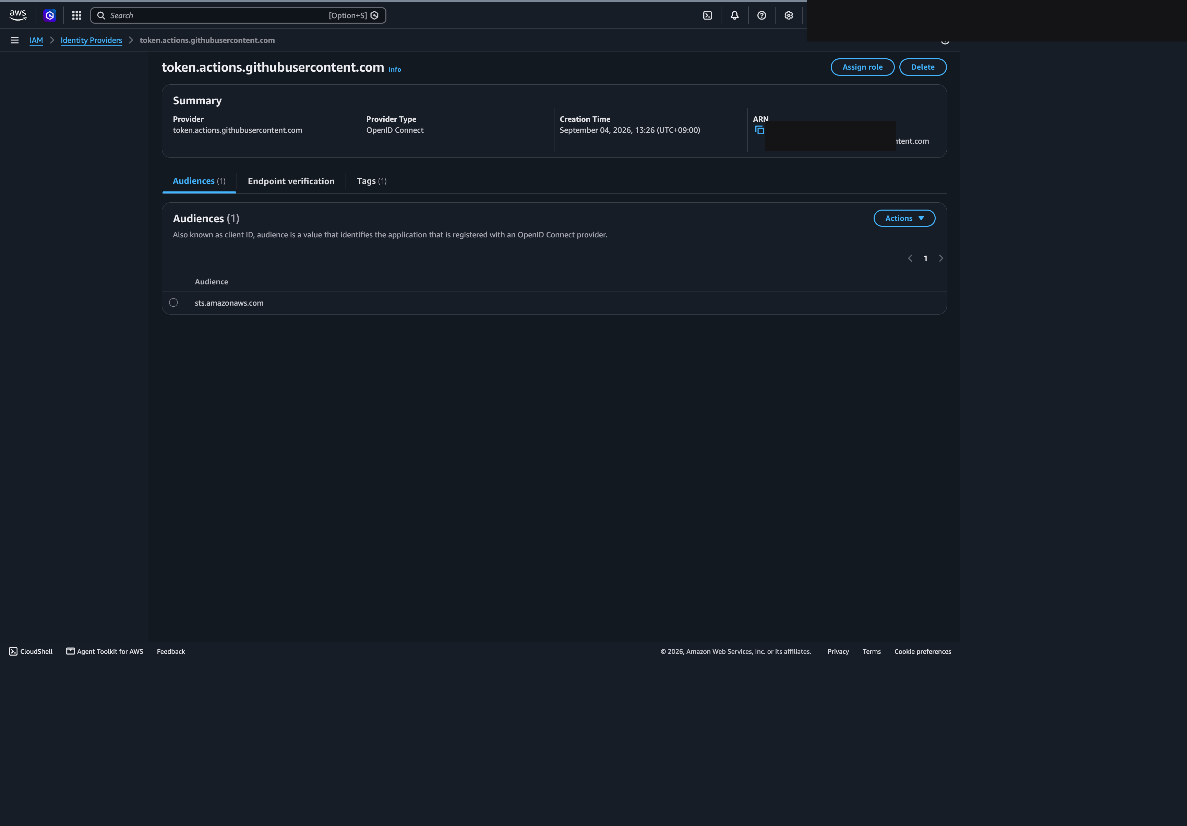Switch to the Endpoint verification tab
The image size is (1187, 826).
[291, 181]
